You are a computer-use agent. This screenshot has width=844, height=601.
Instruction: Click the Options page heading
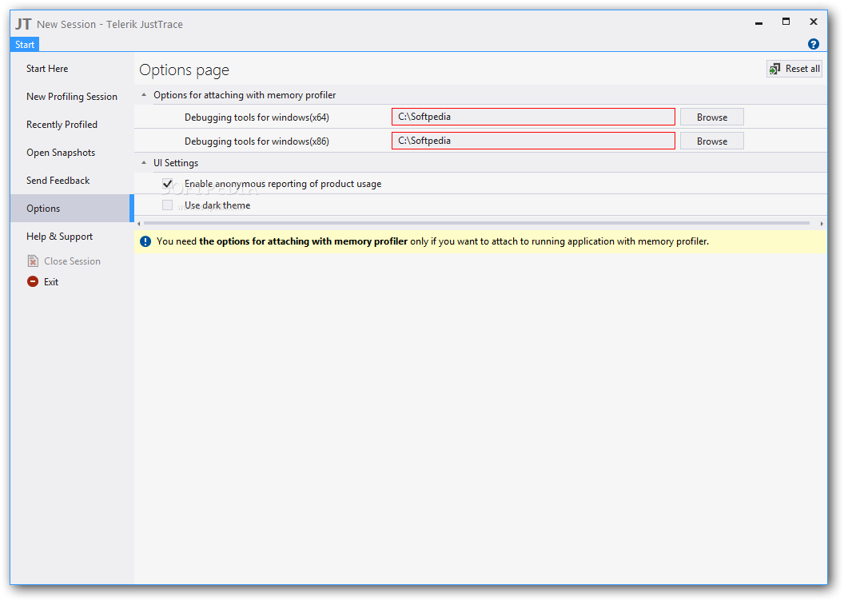click(184, 70)
